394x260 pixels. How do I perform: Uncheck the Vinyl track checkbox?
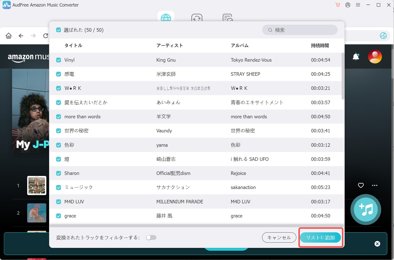coord(58,60)
